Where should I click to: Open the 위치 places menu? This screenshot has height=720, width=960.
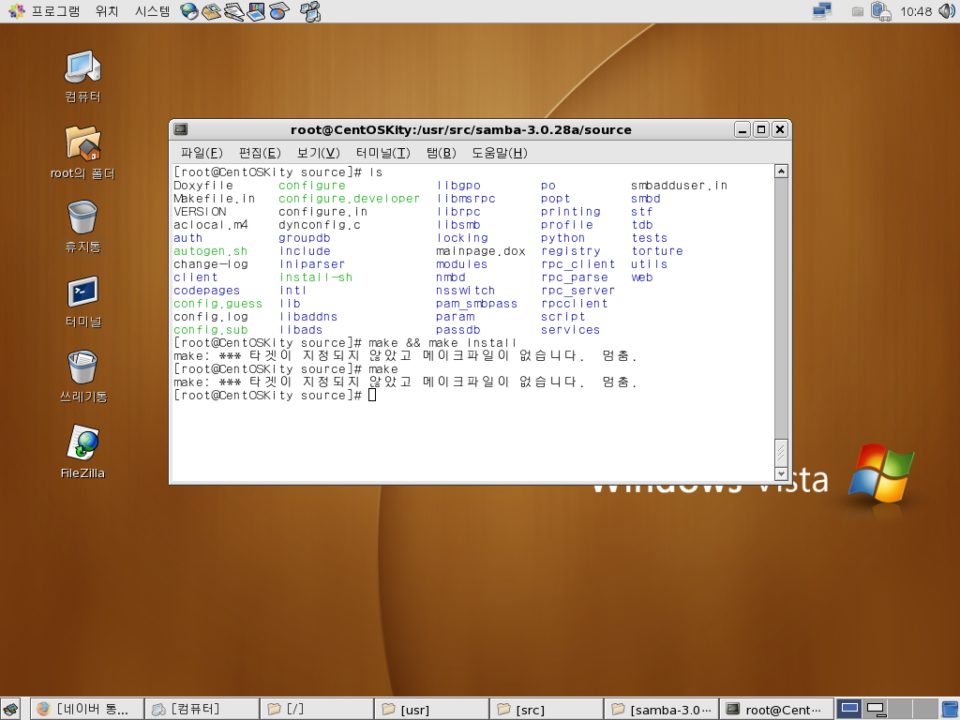pyautogui.click(x=107, y=11)
